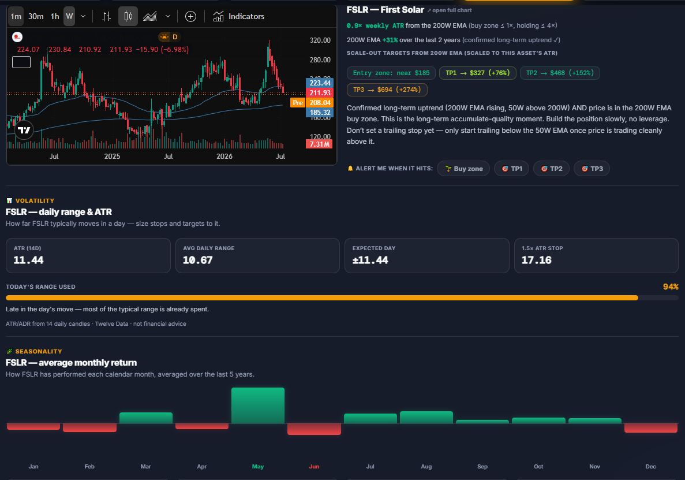Click the January return bar
Image resolution: width=685 pixels, height=480 pixels.
[x=33, y=426]
